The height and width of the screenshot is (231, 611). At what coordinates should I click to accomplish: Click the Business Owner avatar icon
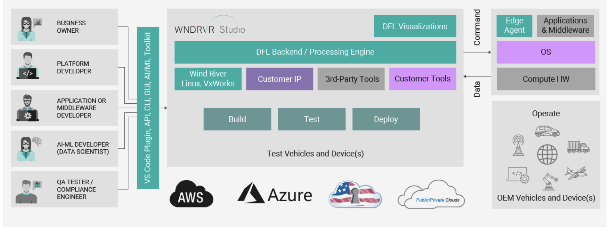point(27,28)
